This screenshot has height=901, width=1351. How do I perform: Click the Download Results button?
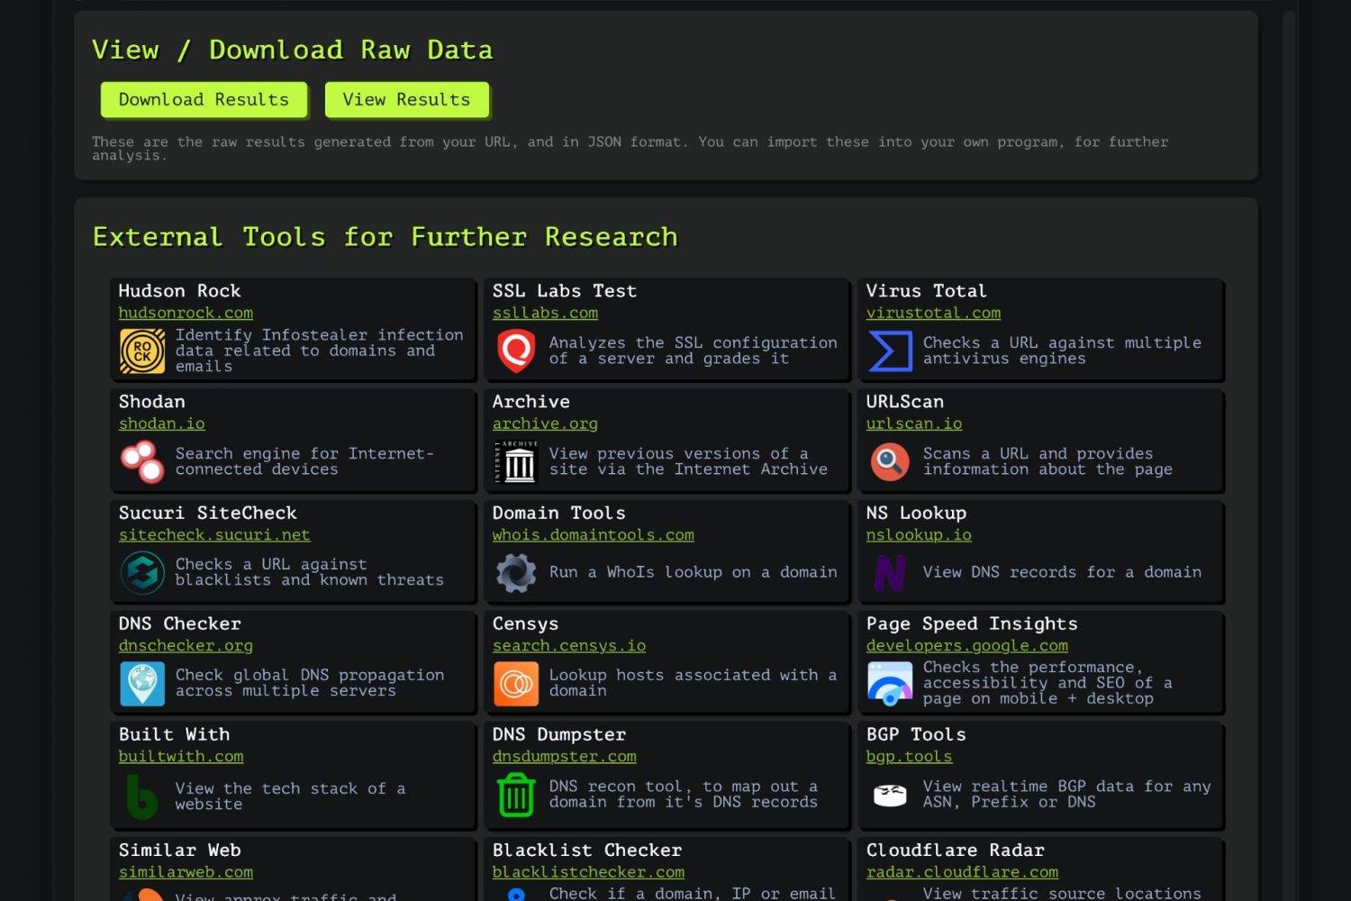point(204,99)
